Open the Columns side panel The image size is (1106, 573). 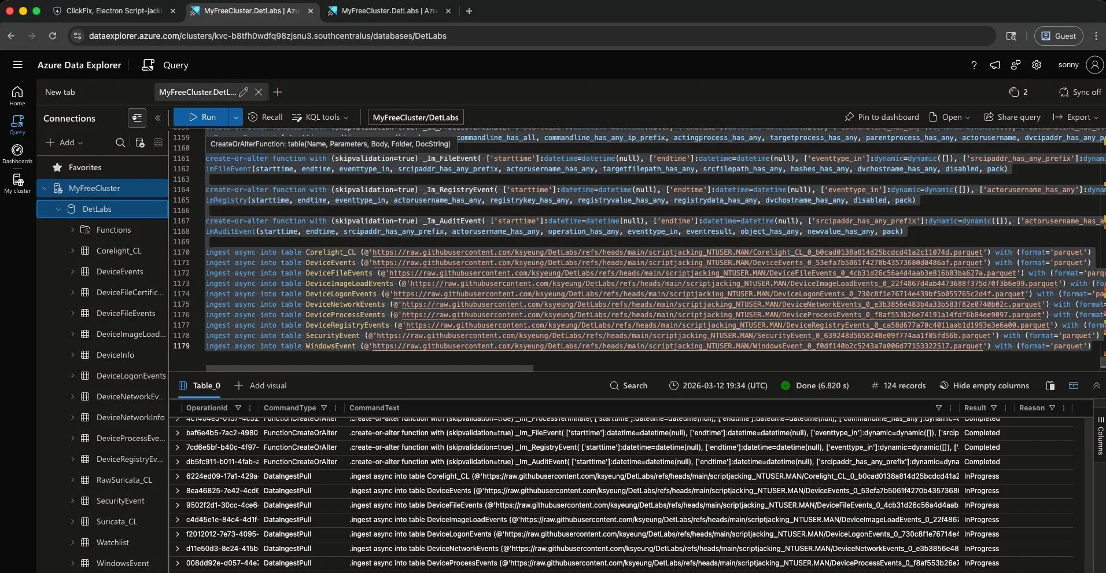pos(1100,435)
